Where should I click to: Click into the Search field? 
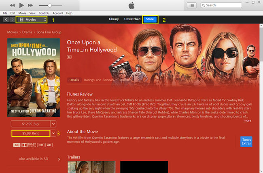pyautogui.click(x=221, y=5)
